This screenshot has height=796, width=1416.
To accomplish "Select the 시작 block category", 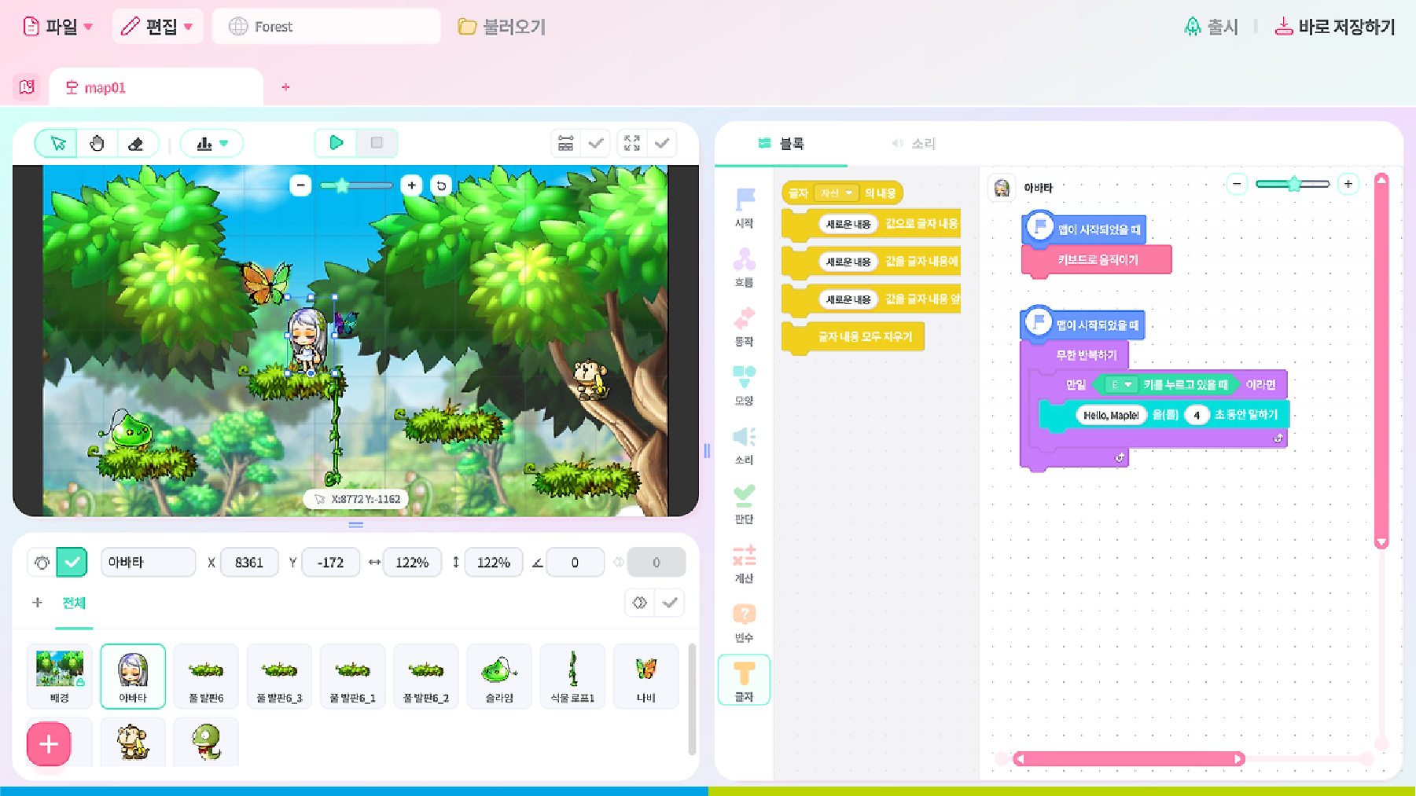I will point(744,208).
